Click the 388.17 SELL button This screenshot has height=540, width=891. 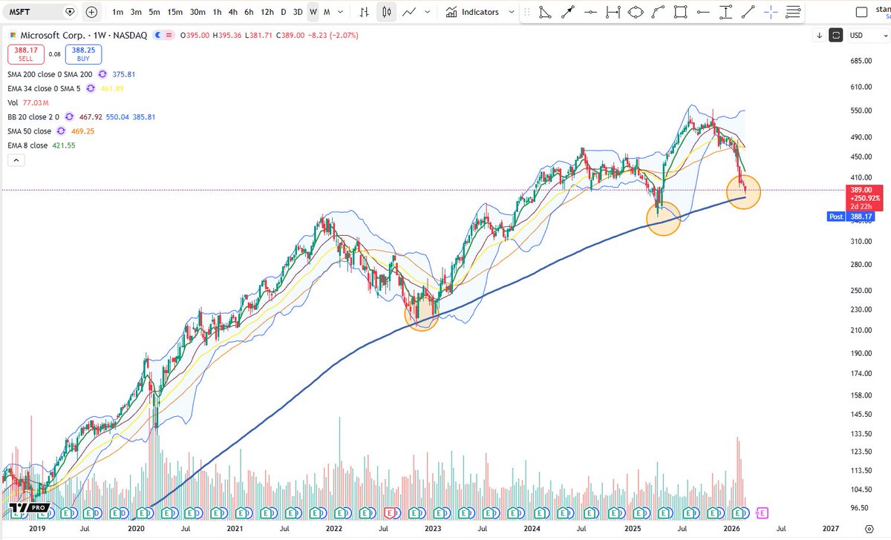[x=27, y=53]
